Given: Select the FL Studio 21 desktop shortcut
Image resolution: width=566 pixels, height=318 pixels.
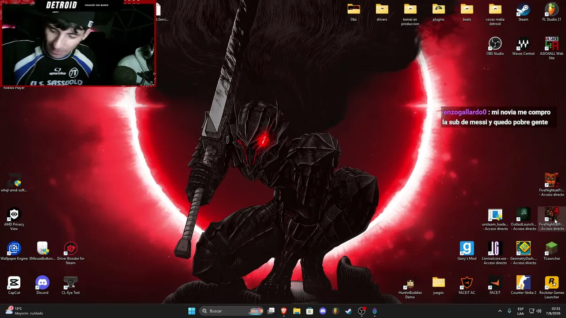Looking at the screenshot, I should (x=551, y=12).
